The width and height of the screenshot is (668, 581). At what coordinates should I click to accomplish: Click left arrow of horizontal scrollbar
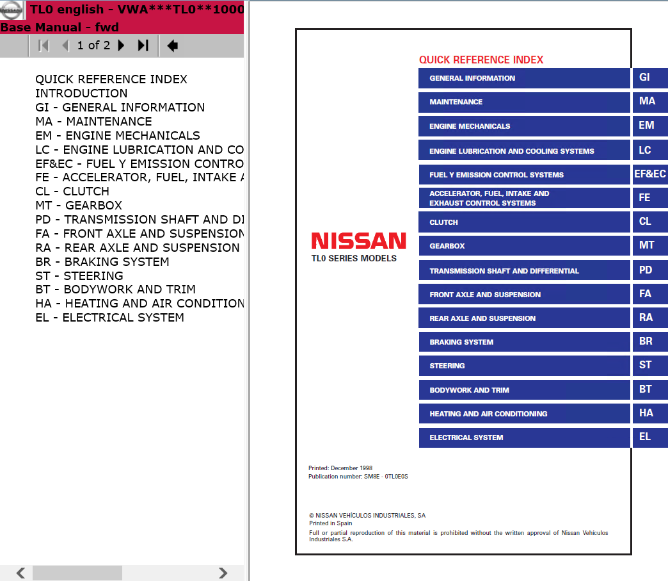[20, 573]
